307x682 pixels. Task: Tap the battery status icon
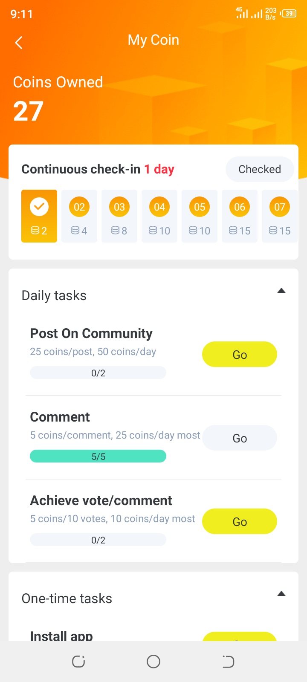(x=289, y=14)
